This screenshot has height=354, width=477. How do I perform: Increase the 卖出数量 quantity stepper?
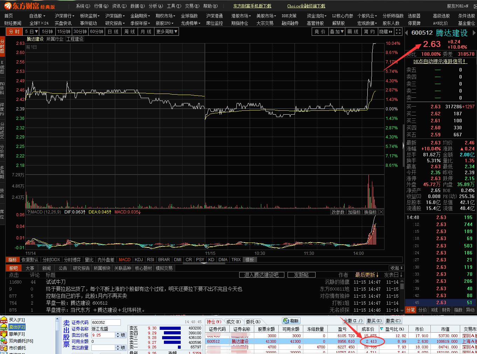[118, 346]
